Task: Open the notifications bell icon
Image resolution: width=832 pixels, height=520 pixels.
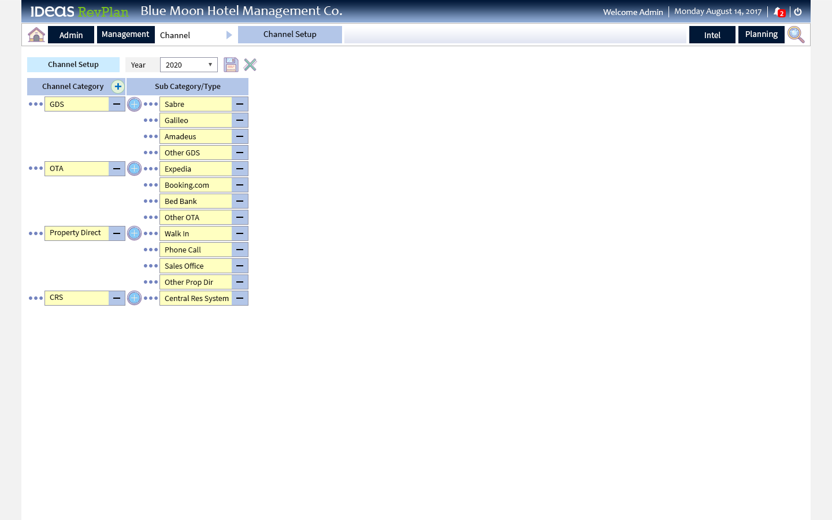Action: click(x=778, y=12)
